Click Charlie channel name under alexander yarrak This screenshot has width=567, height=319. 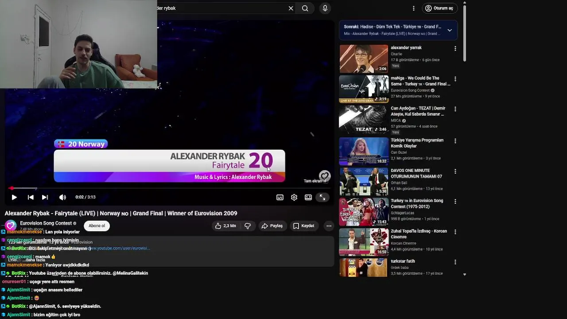[396, 54]
